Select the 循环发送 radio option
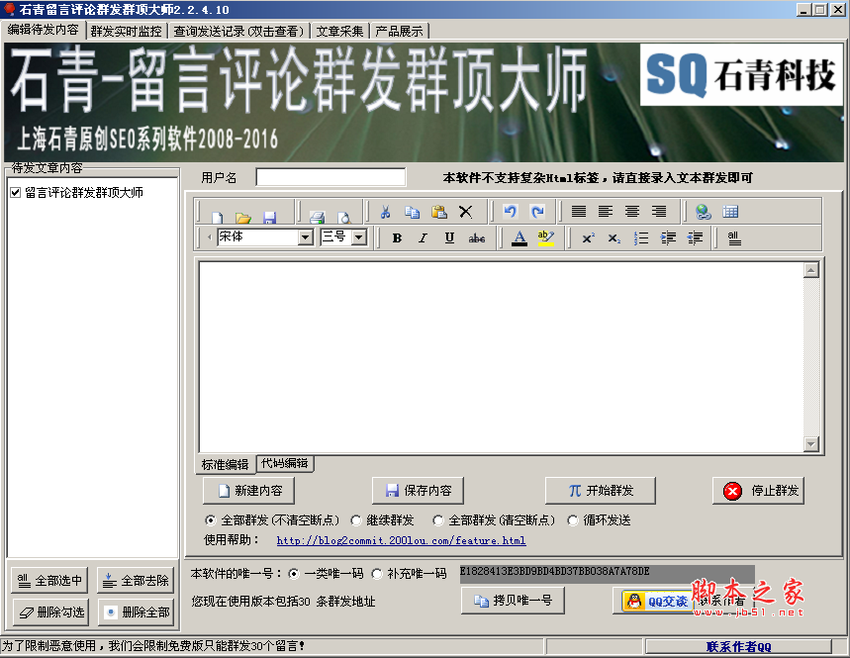Image resolution: width=850 pixels, height=658 pixels. point(573,520)
